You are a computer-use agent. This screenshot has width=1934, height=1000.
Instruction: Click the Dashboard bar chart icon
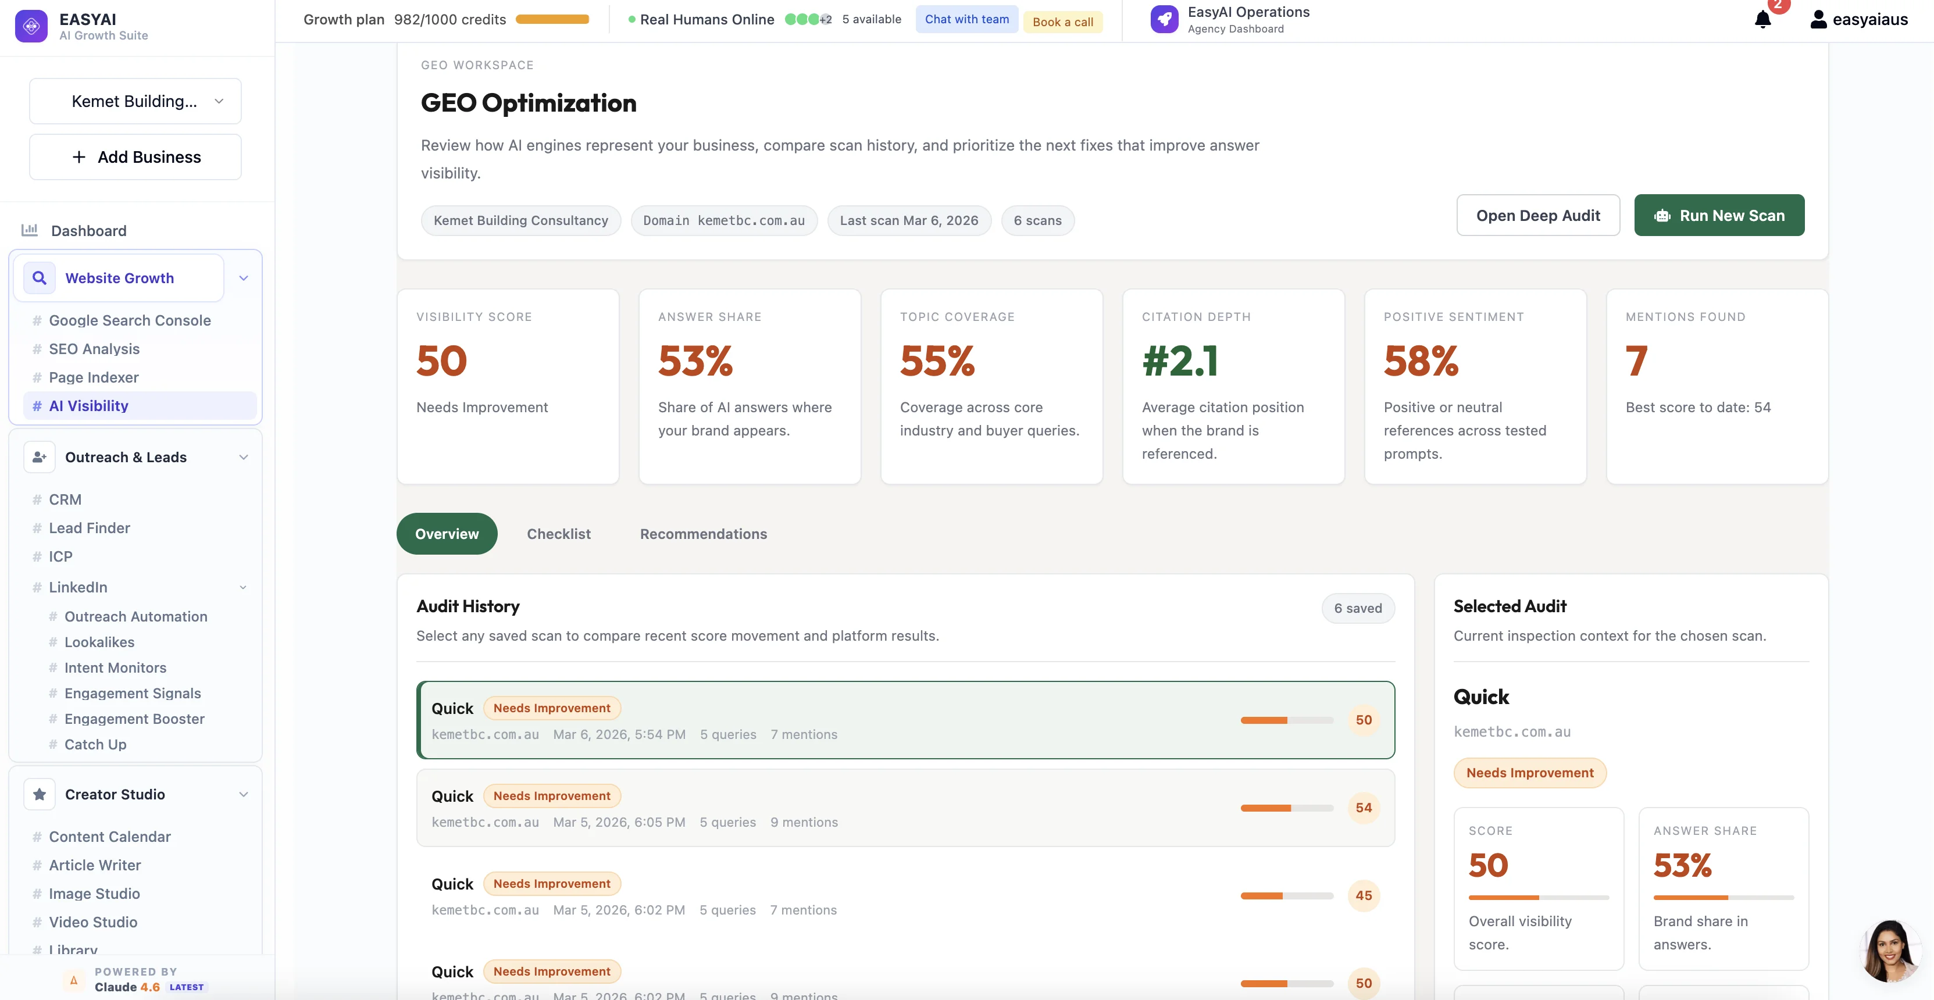[29, 230]
